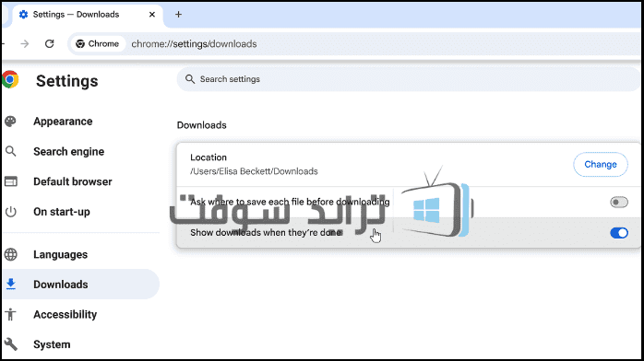Click the Appearance palette icon
Image resolution: width=644 pixels, height=361 pixels.
click(x=11, y=122)
